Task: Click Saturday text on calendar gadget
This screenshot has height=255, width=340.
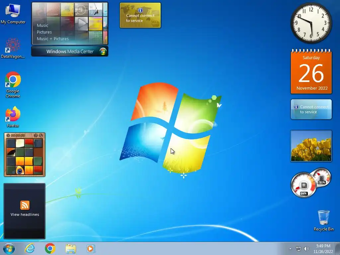Action: point(311,58)
